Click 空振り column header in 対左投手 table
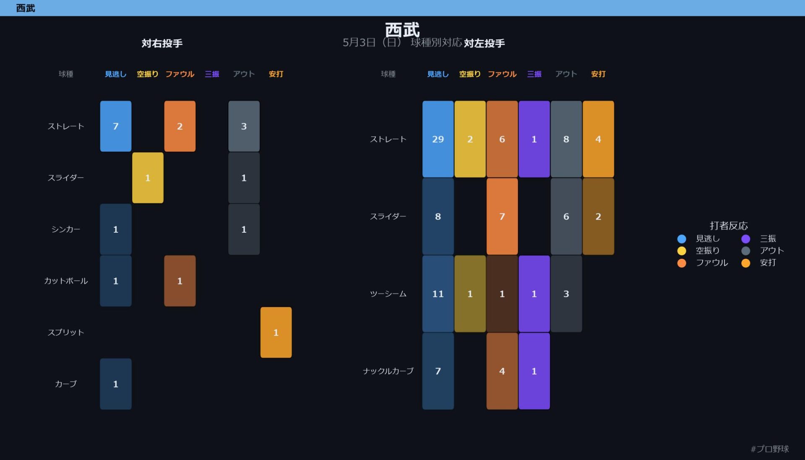The image size is (805, 460). 470,74
